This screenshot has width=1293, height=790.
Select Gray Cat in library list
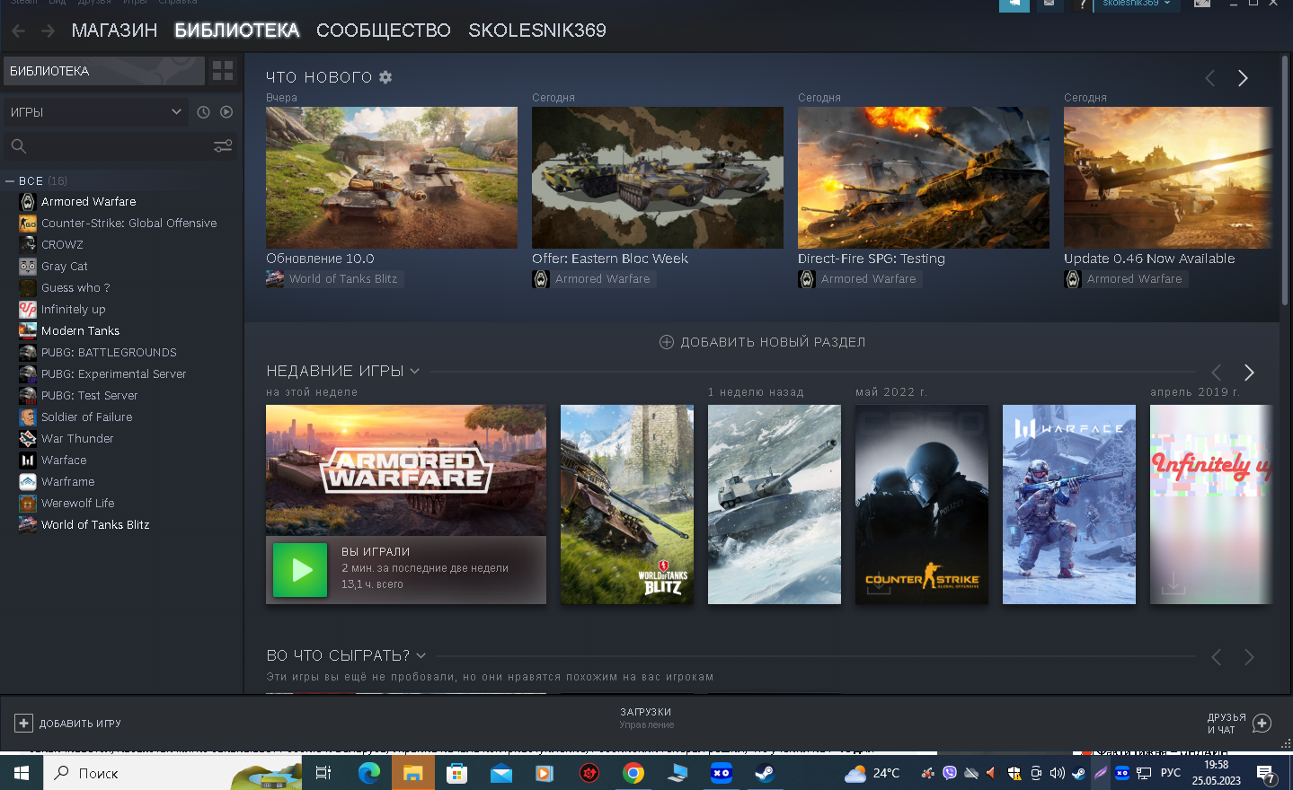pyautogui.click(x=64, y=266)
